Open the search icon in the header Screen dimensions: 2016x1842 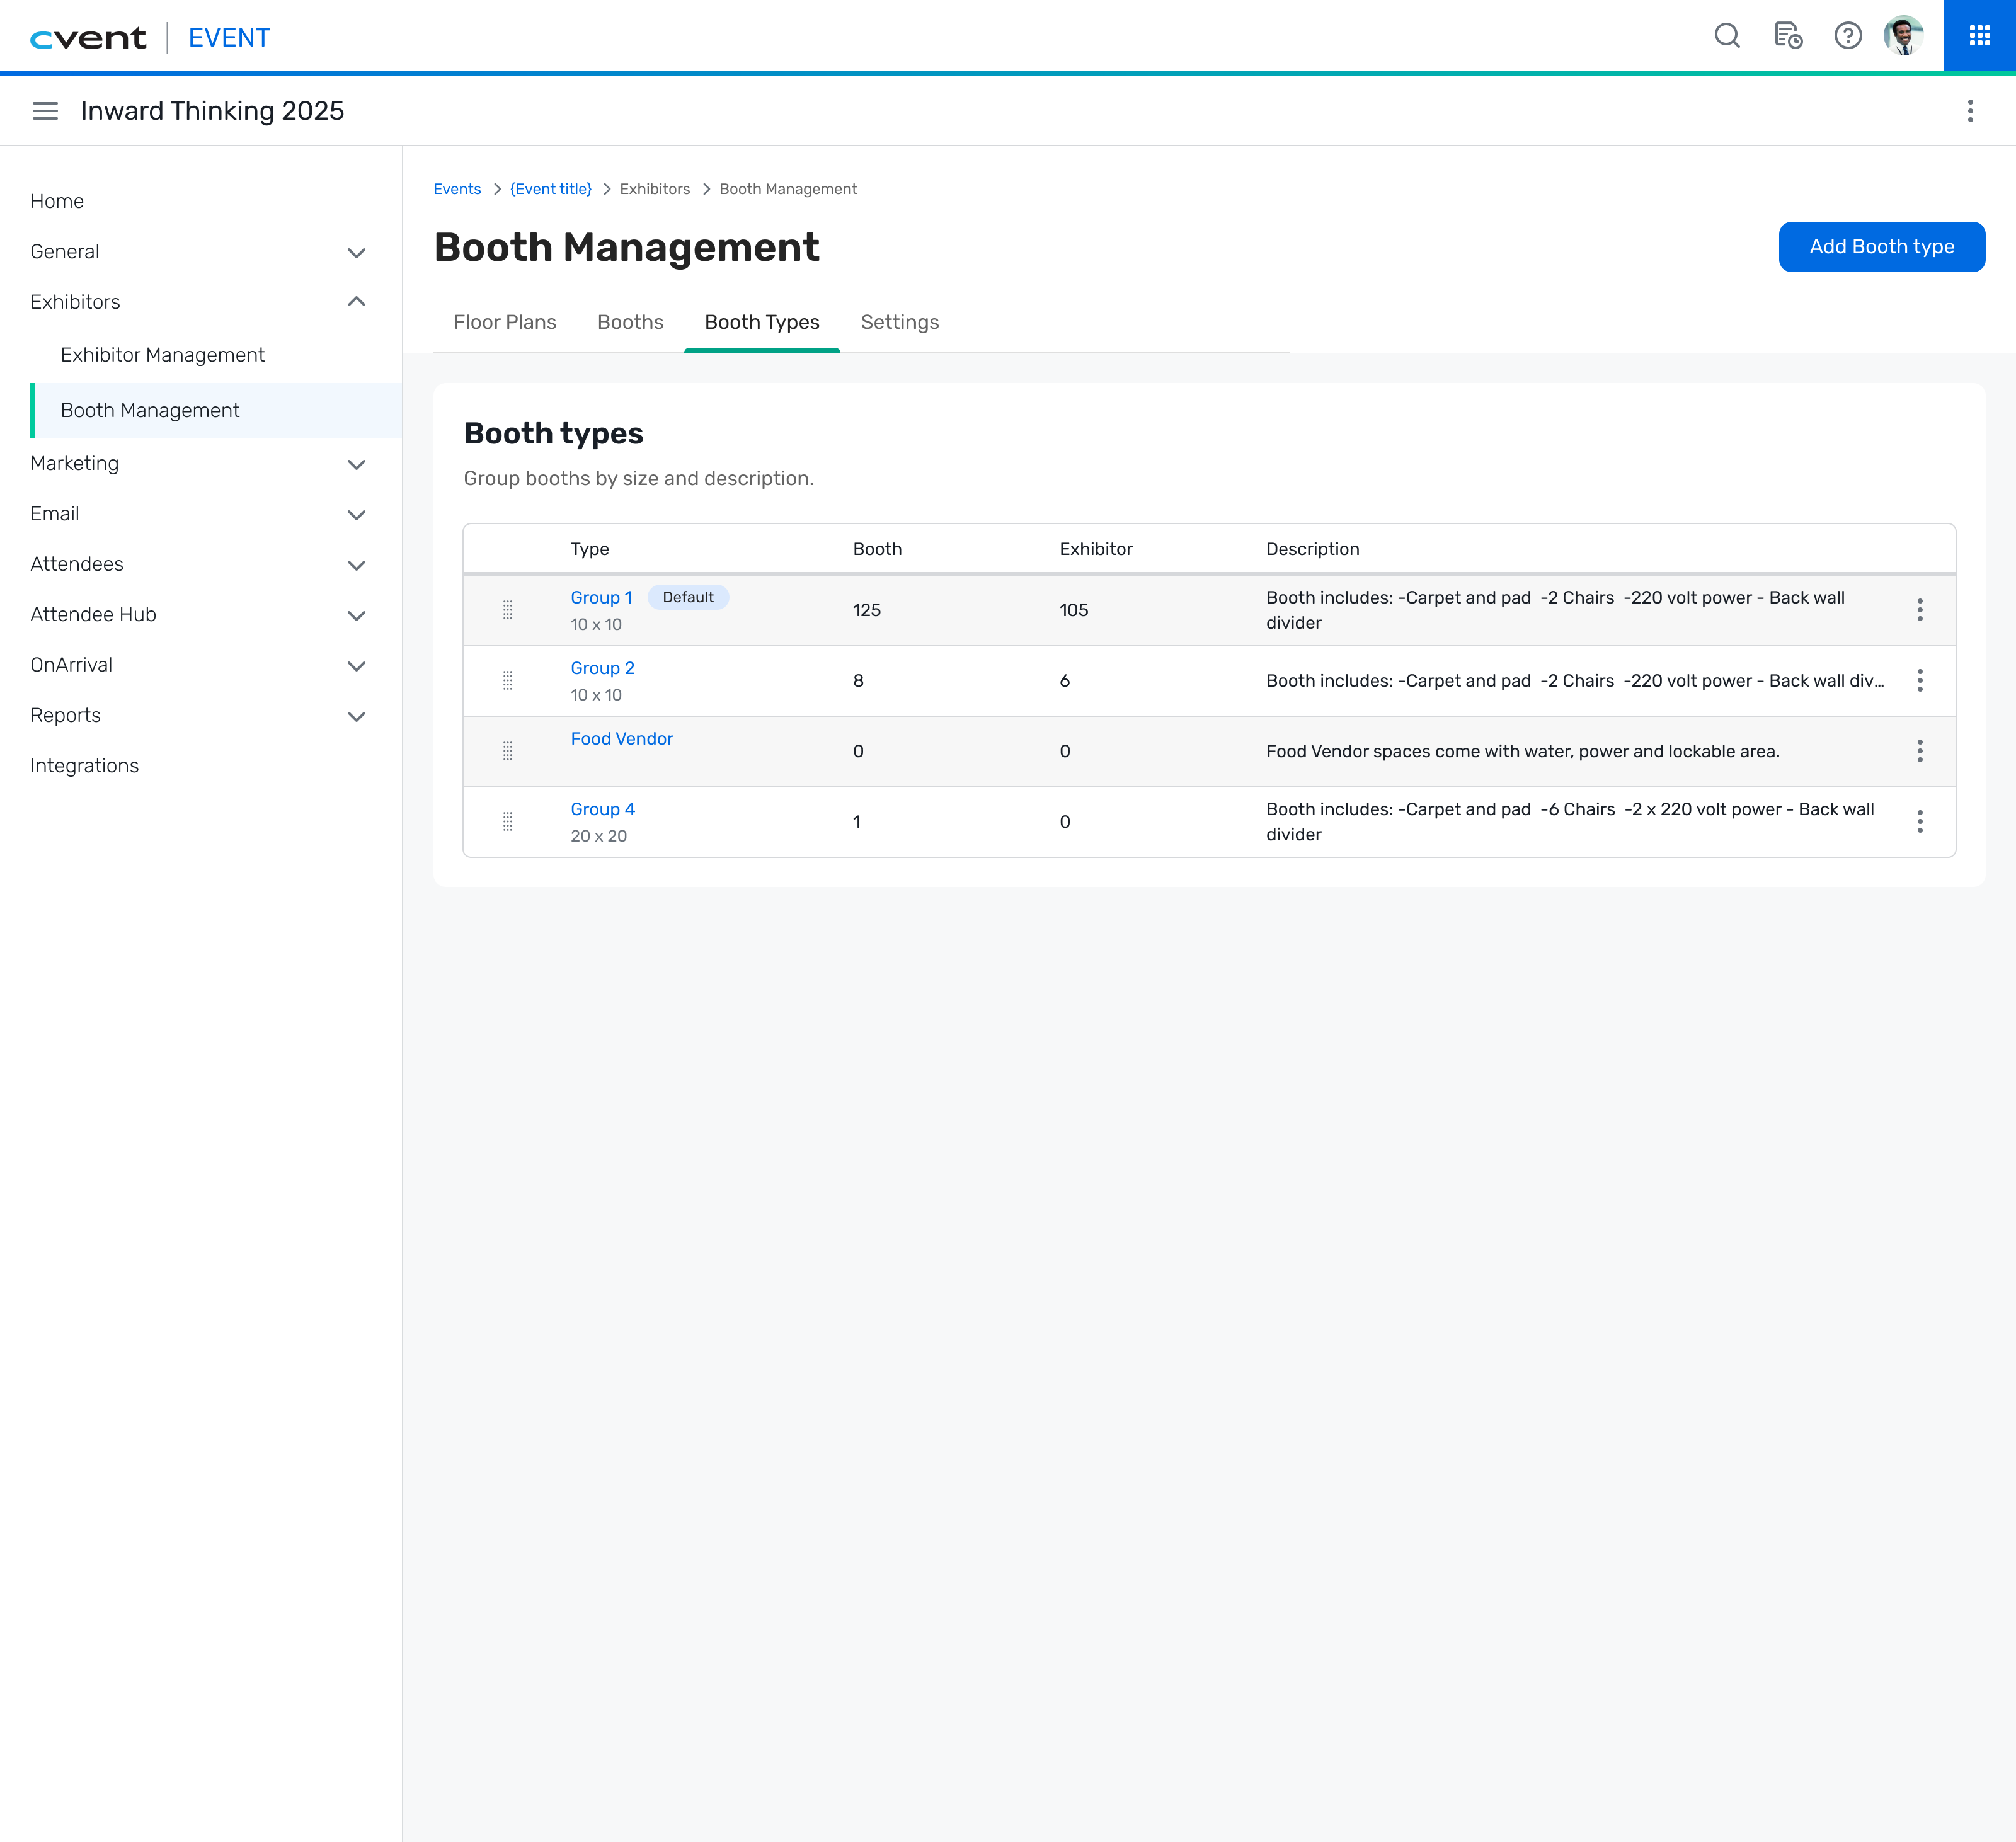[x=1727, y=36]
